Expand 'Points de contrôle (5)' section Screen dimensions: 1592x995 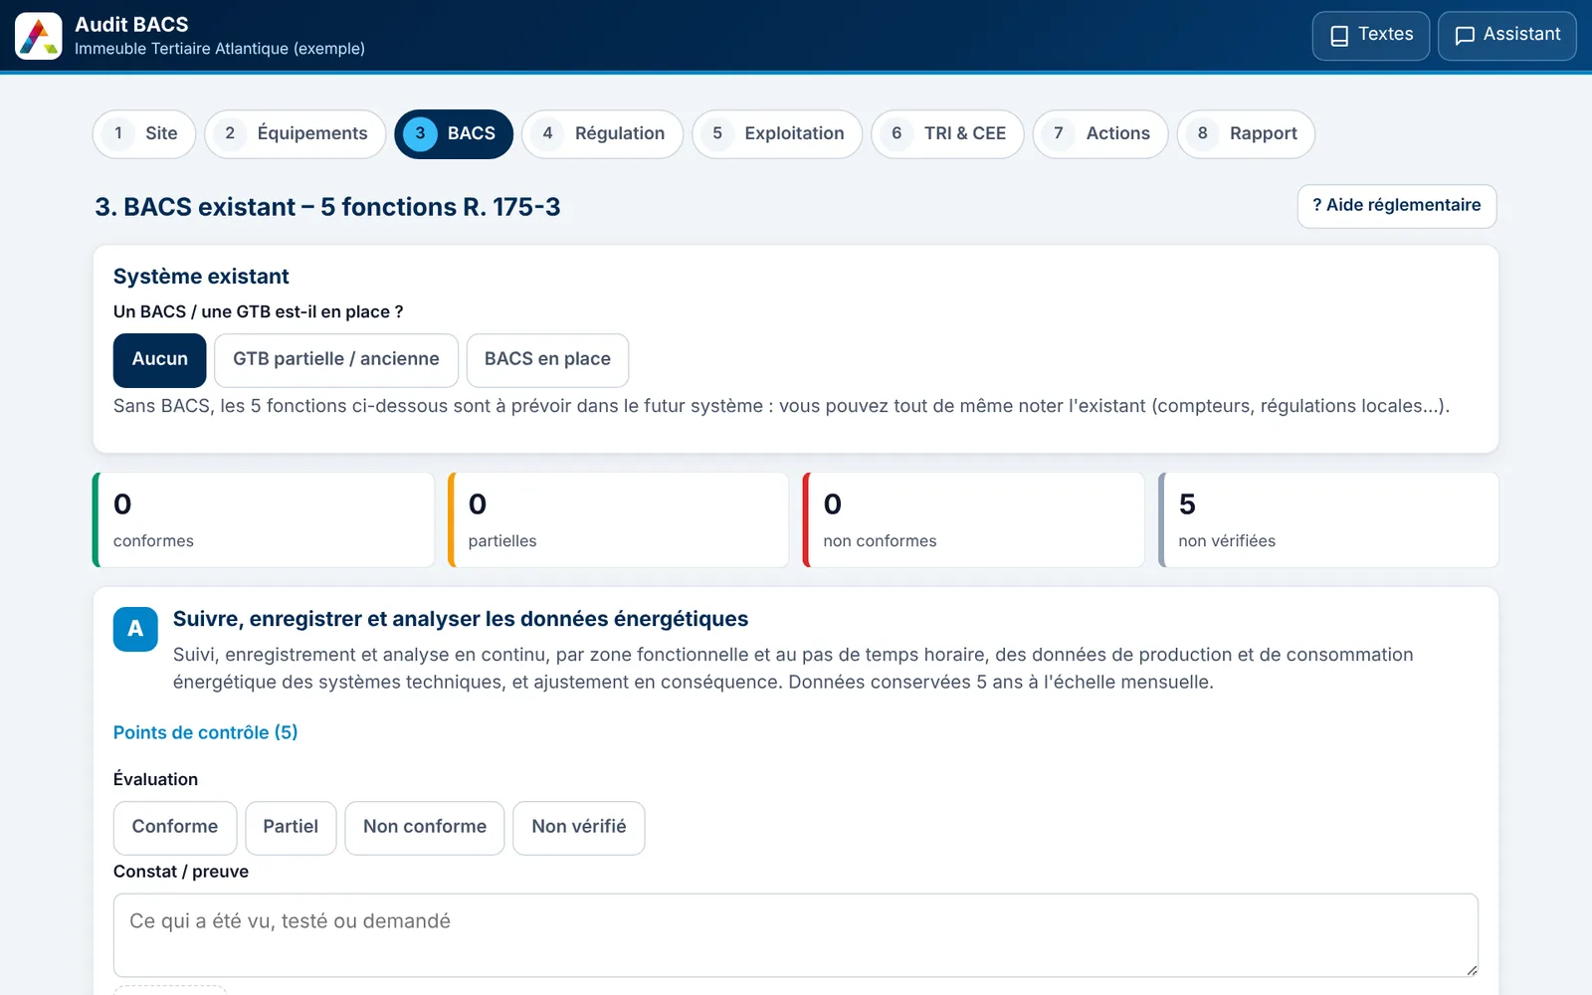pos(206,732)
